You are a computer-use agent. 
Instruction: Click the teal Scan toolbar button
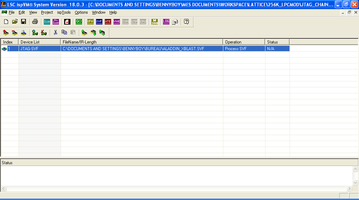click(47, 21)
